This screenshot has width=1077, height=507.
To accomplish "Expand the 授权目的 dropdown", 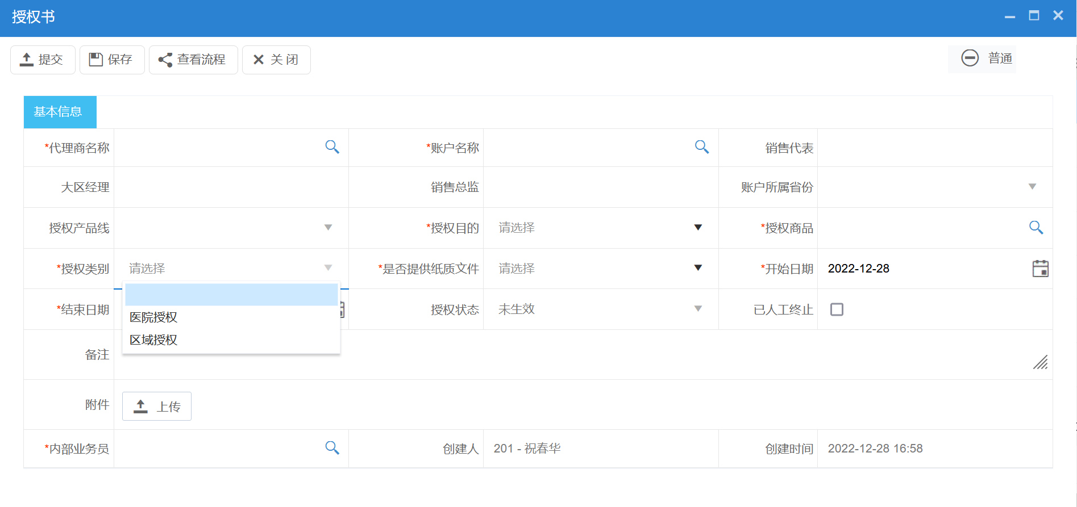I will coord(698,228).
